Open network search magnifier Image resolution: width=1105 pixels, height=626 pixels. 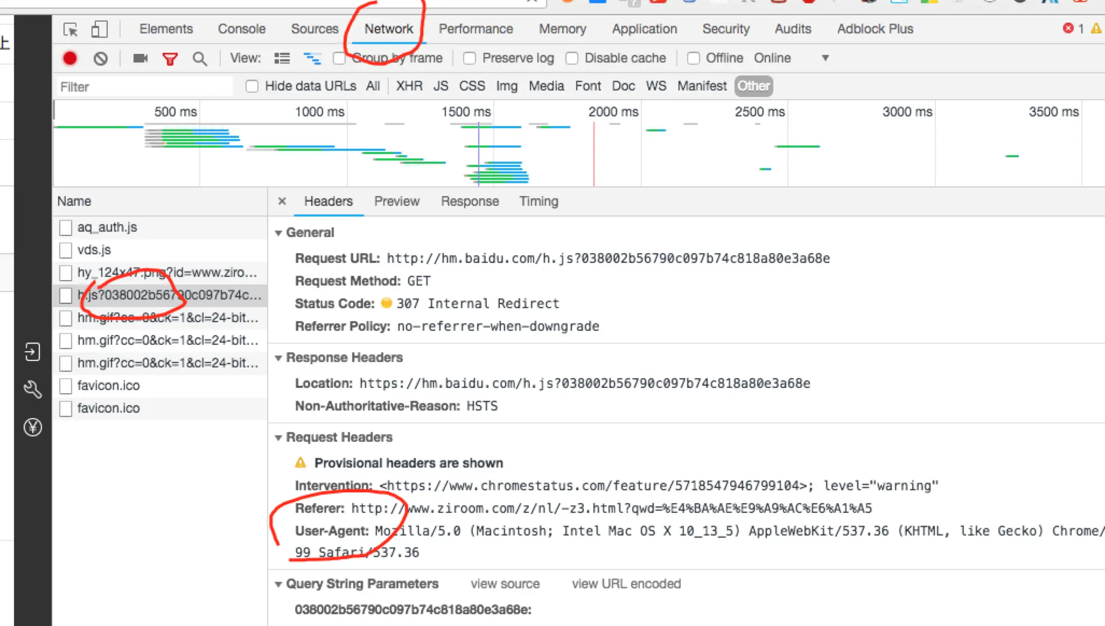click(200, 59)
